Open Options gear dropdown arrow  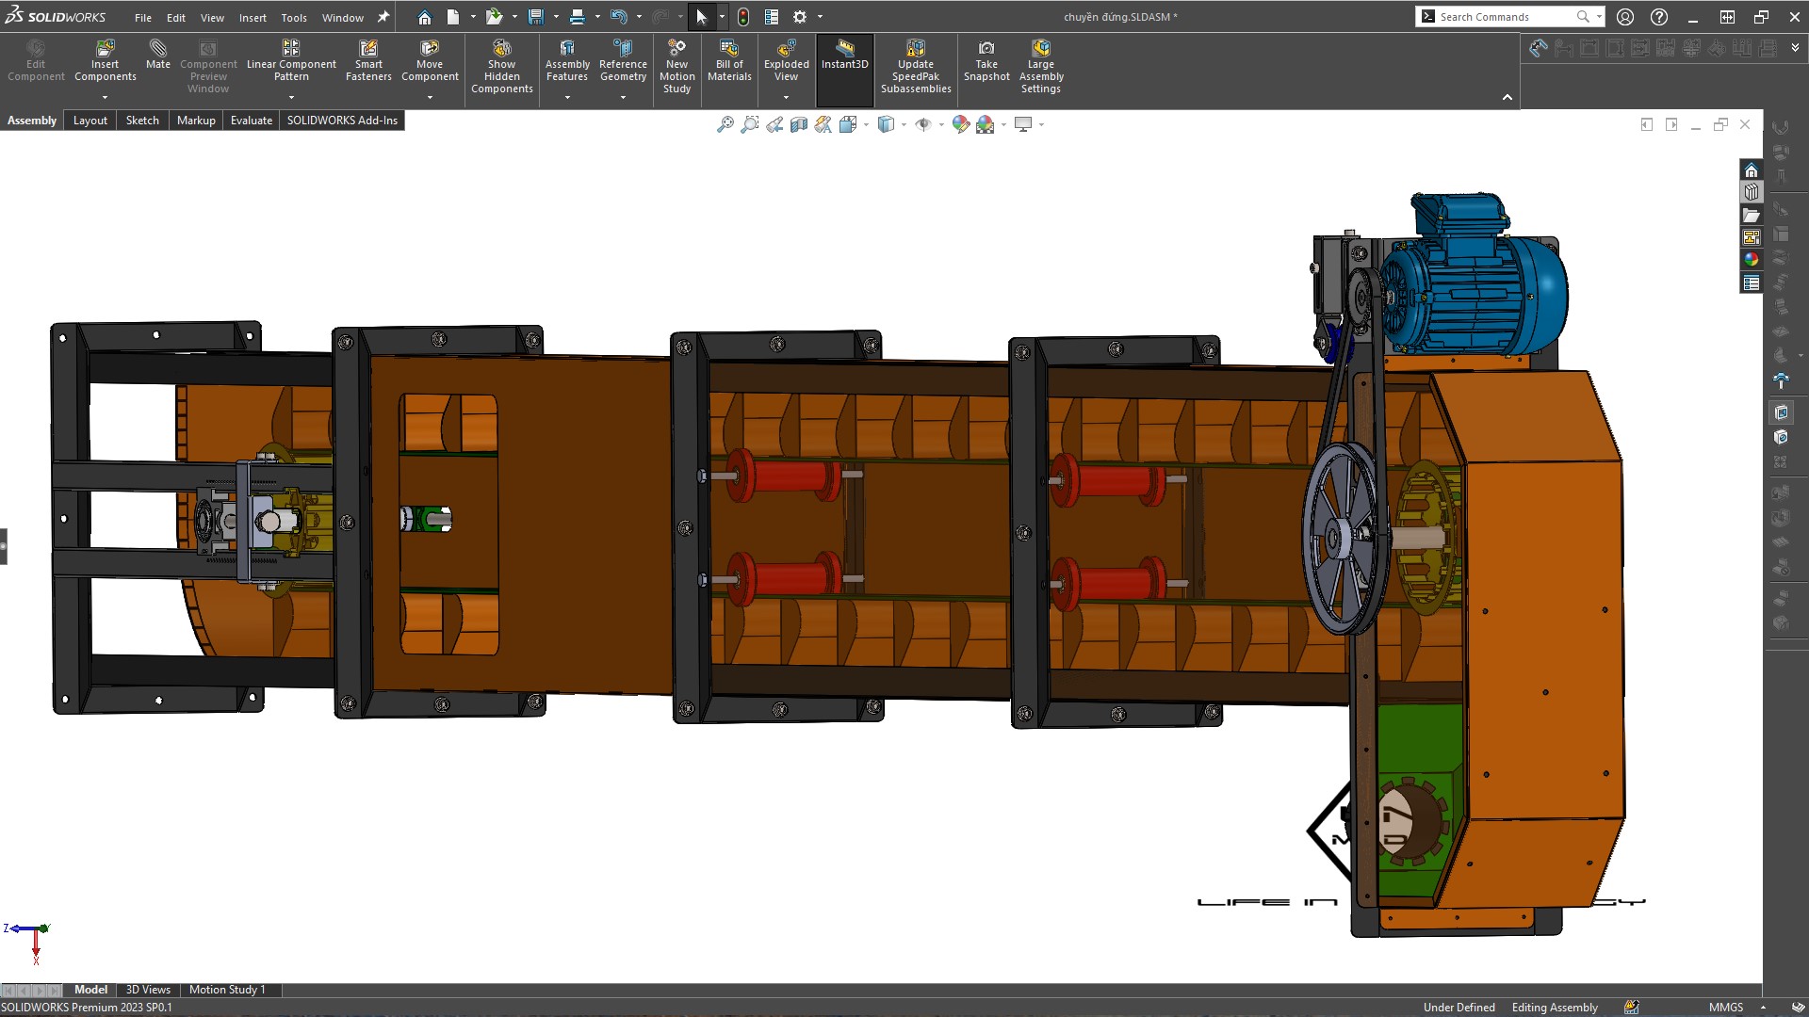click(x=820, y=17)
